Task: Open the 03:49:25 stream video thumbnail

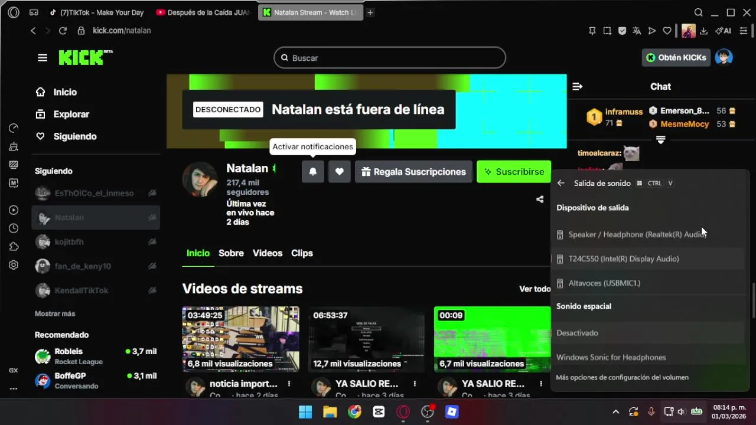Action: 240,339
